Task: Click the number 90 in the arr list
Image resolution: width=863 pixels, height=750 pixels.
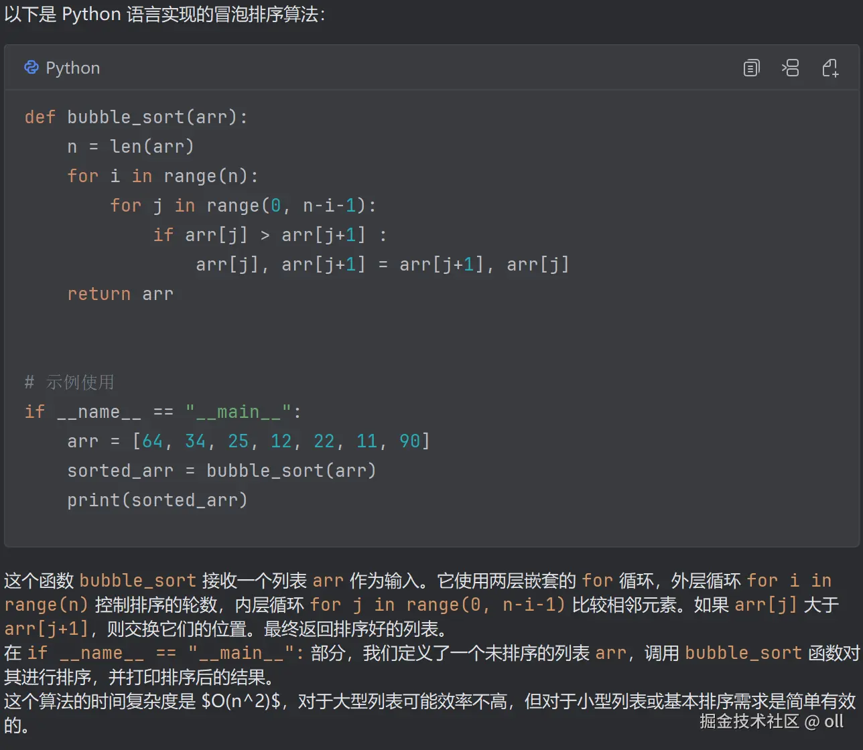Action: [x=409, y=441]
